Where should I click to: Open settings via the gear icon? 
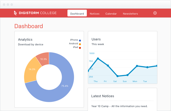click(x=155, y=13)
